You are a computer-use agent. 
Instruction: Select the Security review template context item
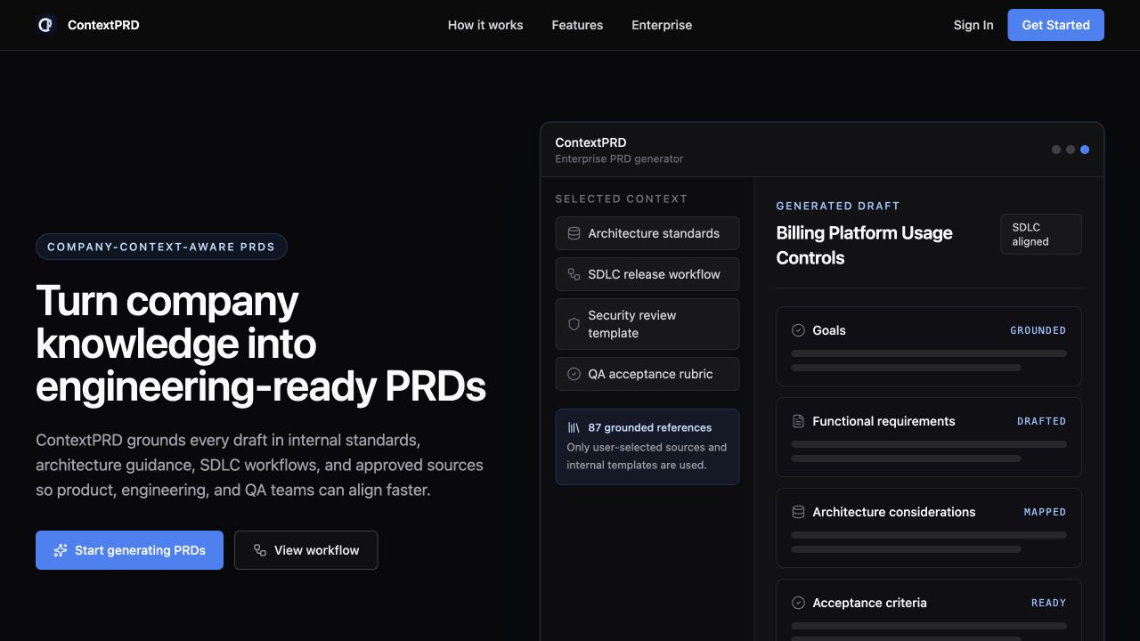click(x=647, y=324)
